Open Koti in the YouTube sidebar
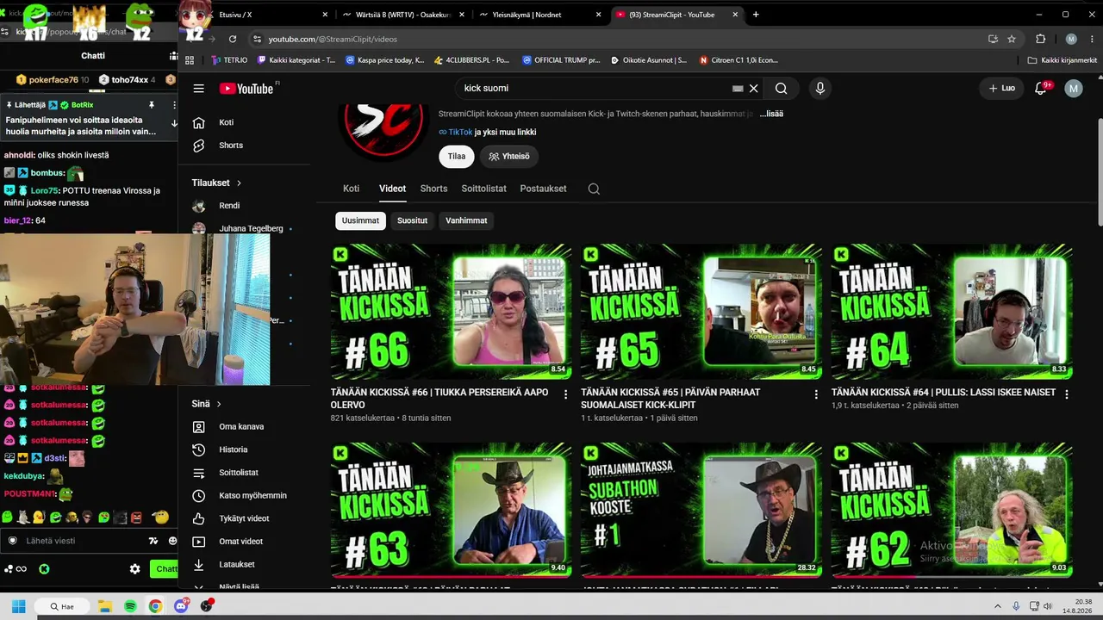This screenshot has width=1103, height=620. [x=226, y=122]
